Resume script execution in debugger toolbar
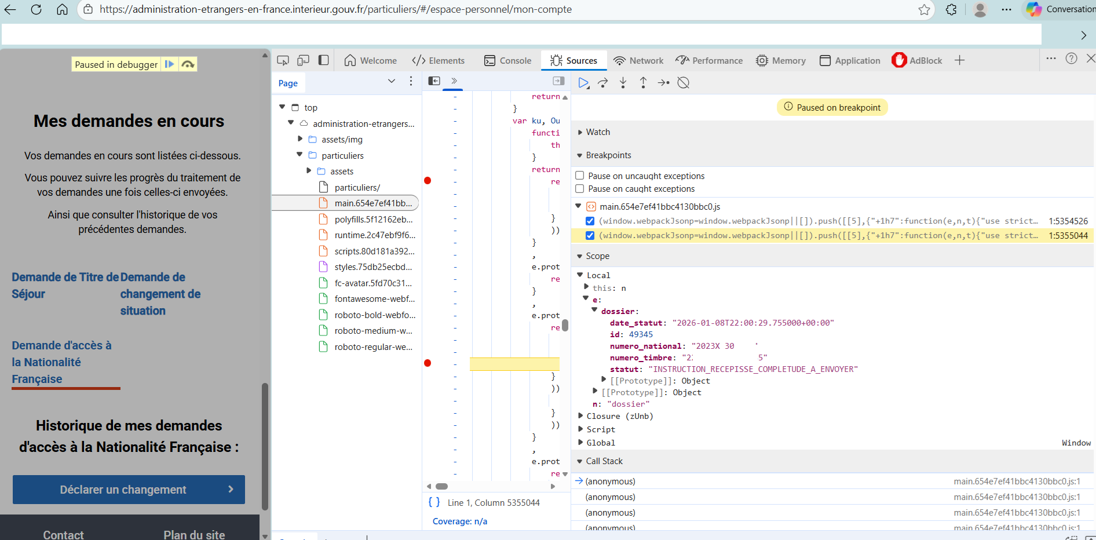Viewport: 1096px width, 540px height. tap(583, 83)
